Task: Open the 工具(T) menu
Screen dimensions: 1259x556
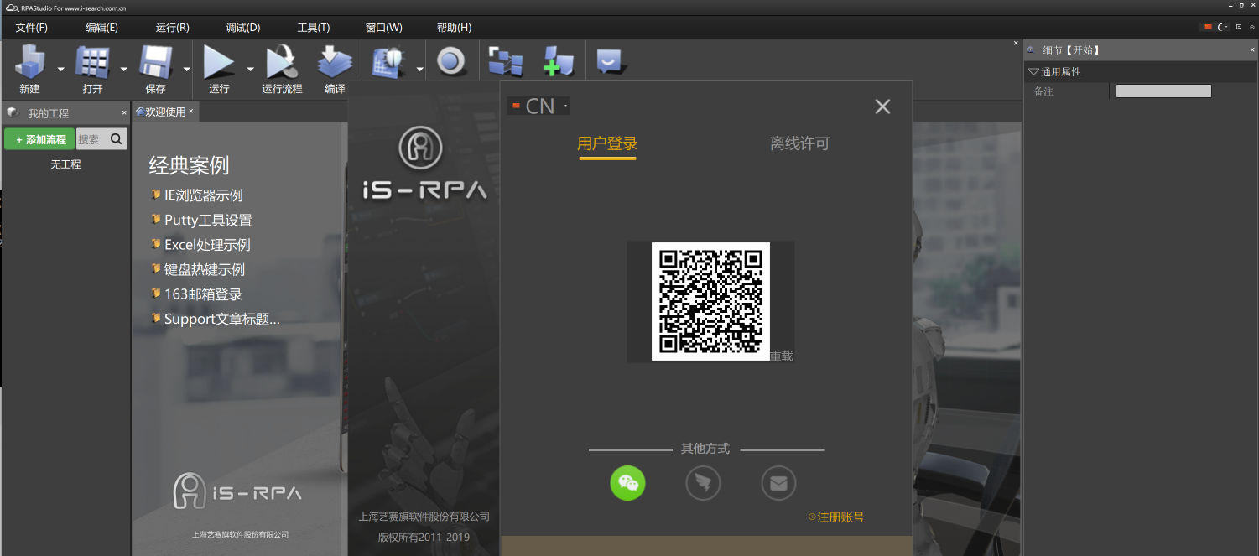Action: coord(313,27)
